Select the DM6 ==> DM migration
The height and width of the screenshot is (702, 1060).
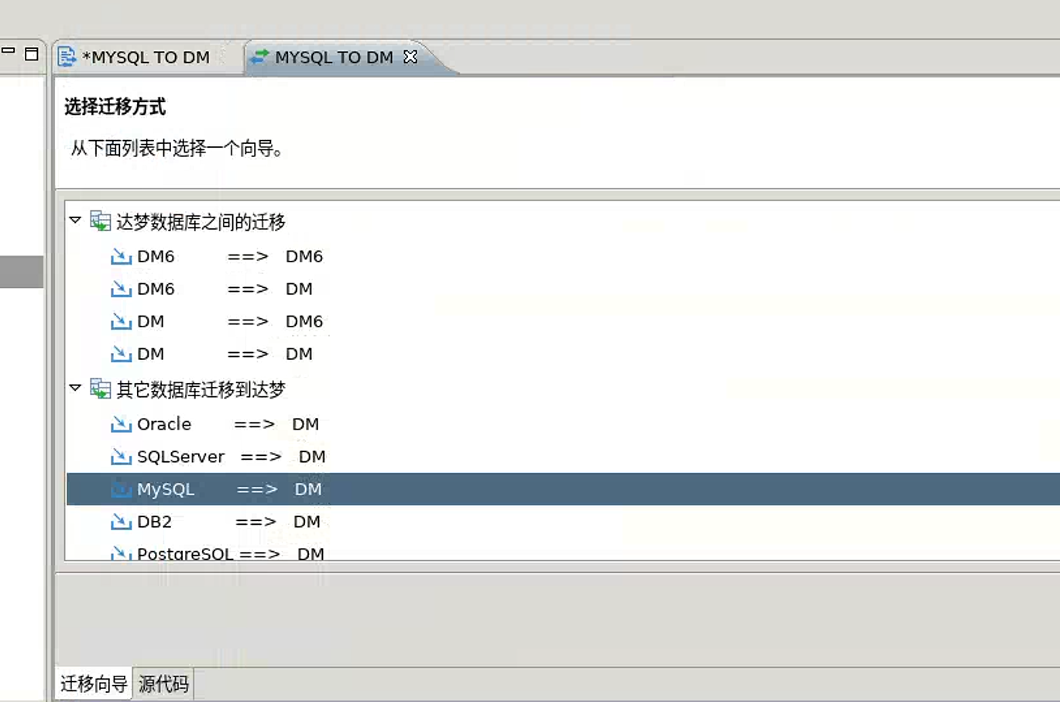[225, 289]
